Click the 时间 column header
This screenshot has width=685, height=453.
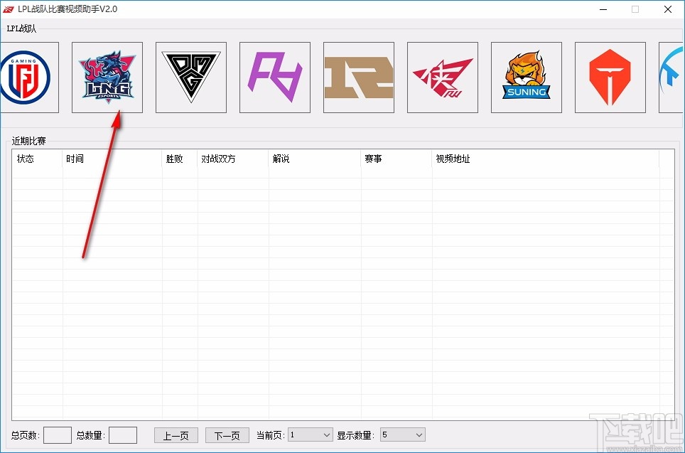click(x=72, y=159)
